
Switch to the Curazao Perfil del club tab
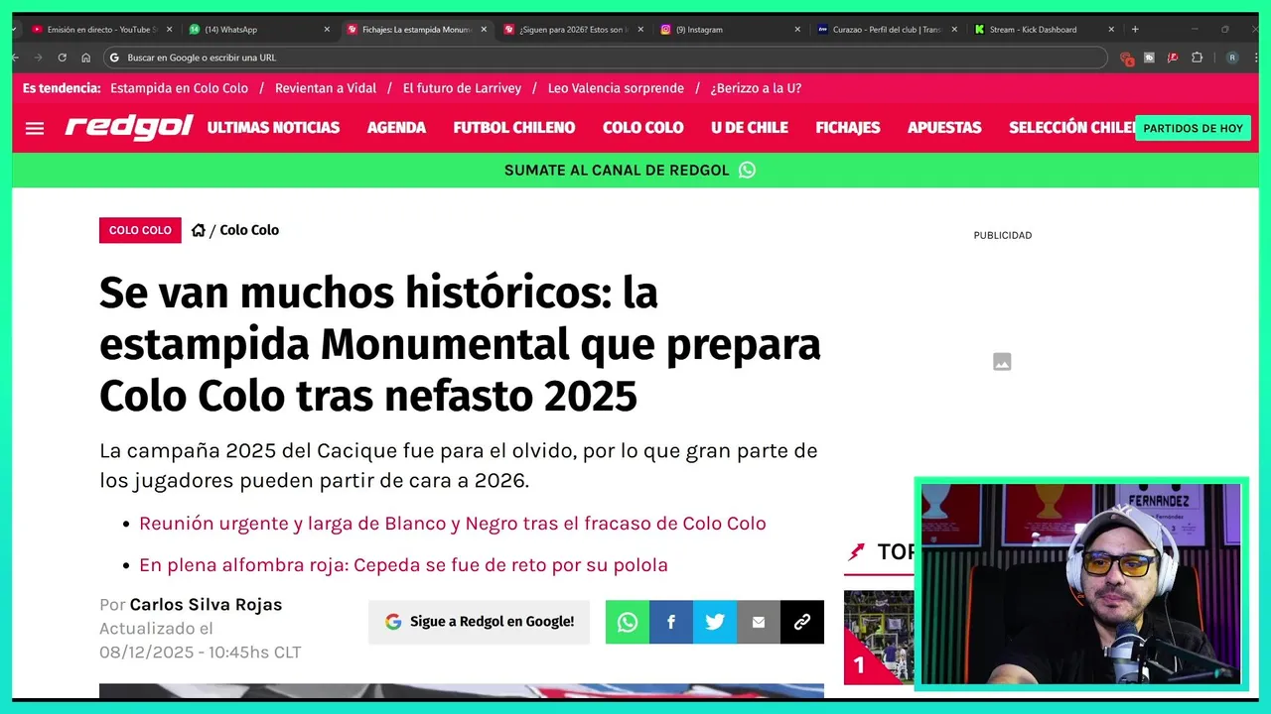[888, 30]
